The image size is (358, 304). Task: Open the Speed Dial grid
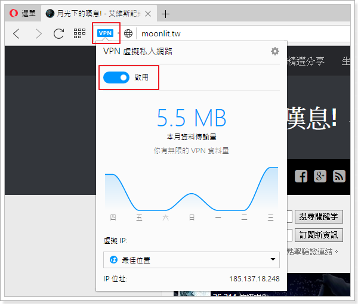(x=79, y=33)
